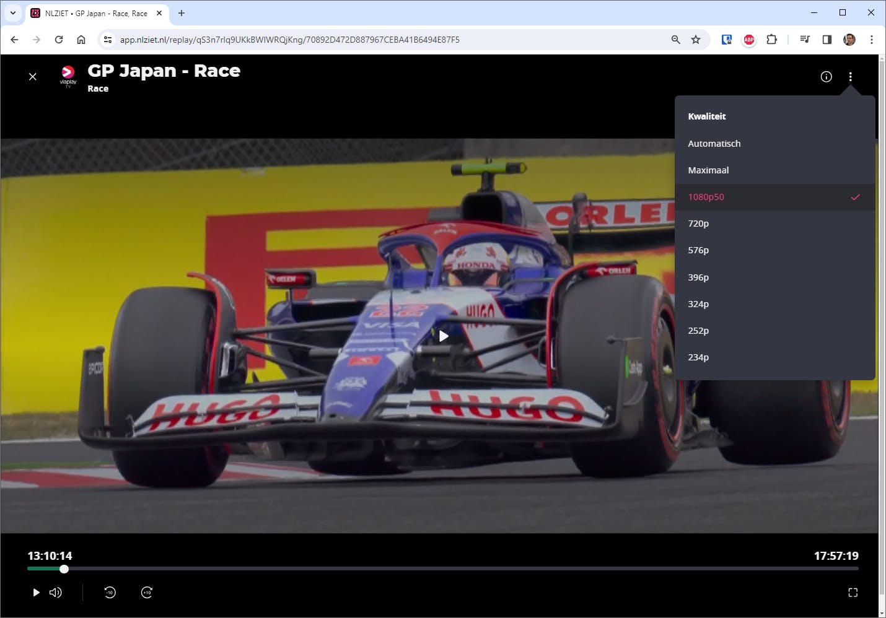Minimize the Chrome window
This screenshot has width=886, height=618.
coord(814,12)
